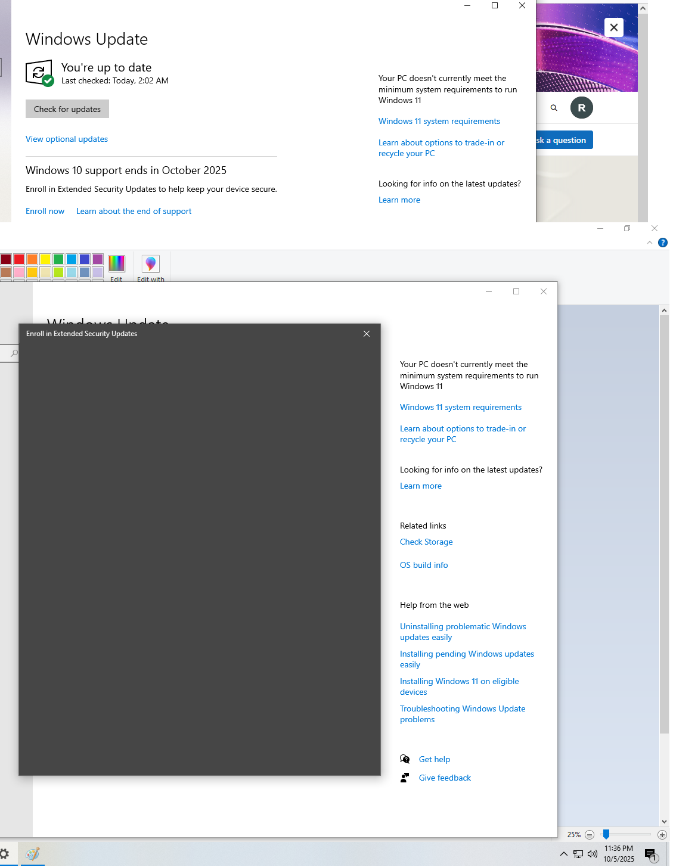Pick the pink rose color swatch
This screenshot has width=673, height=867.
(x=19, y=272)
